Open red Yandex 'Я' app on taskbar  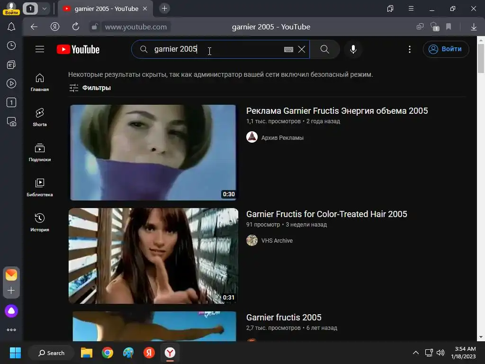149,353
